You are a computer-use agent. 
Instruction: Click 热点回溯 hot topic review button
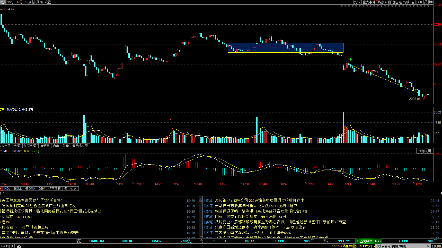tap(384, 2)
